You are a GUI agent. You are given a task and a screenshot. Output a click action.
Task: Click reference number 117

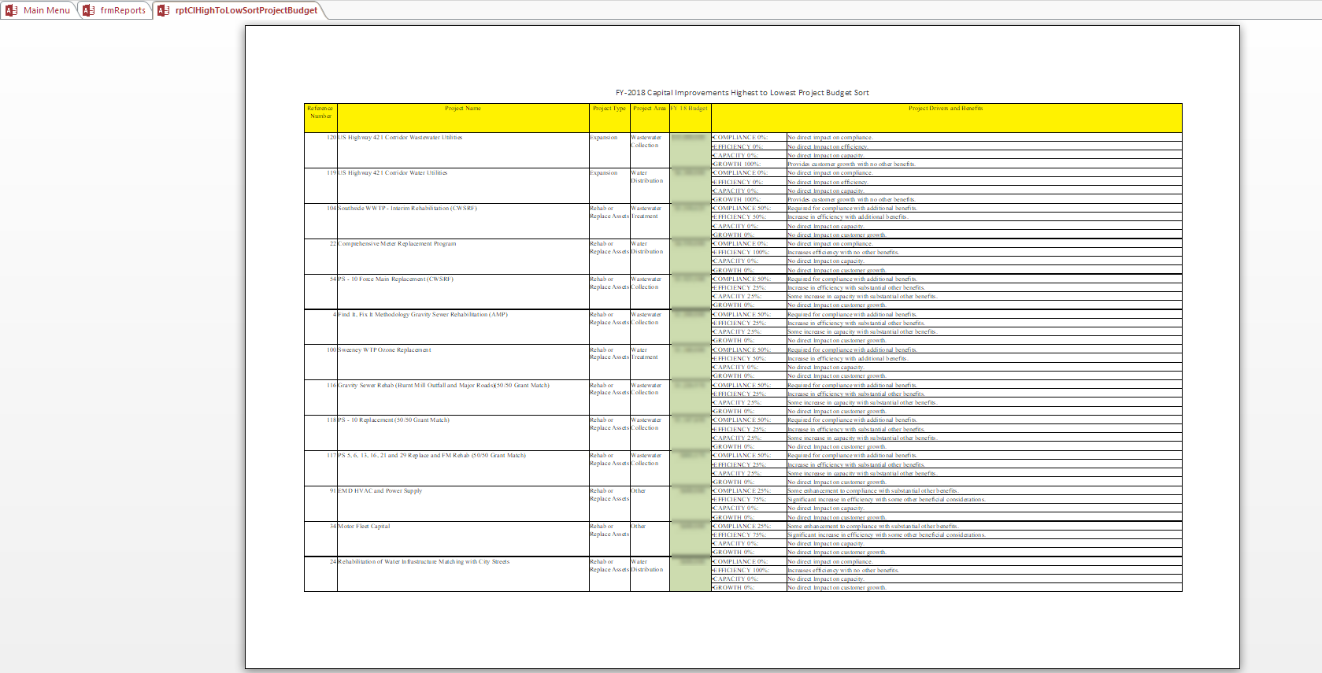(331, 456)
